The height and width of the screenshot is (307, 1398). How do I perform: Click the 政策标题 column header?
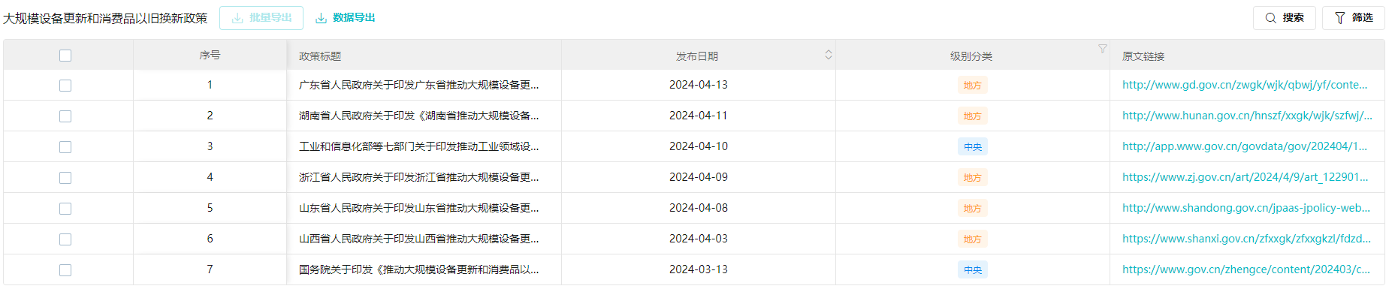(320, 56)
